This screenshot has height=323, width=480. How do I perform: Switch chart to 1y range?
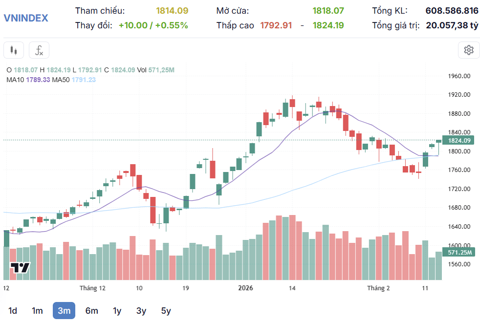click(117, 311)
